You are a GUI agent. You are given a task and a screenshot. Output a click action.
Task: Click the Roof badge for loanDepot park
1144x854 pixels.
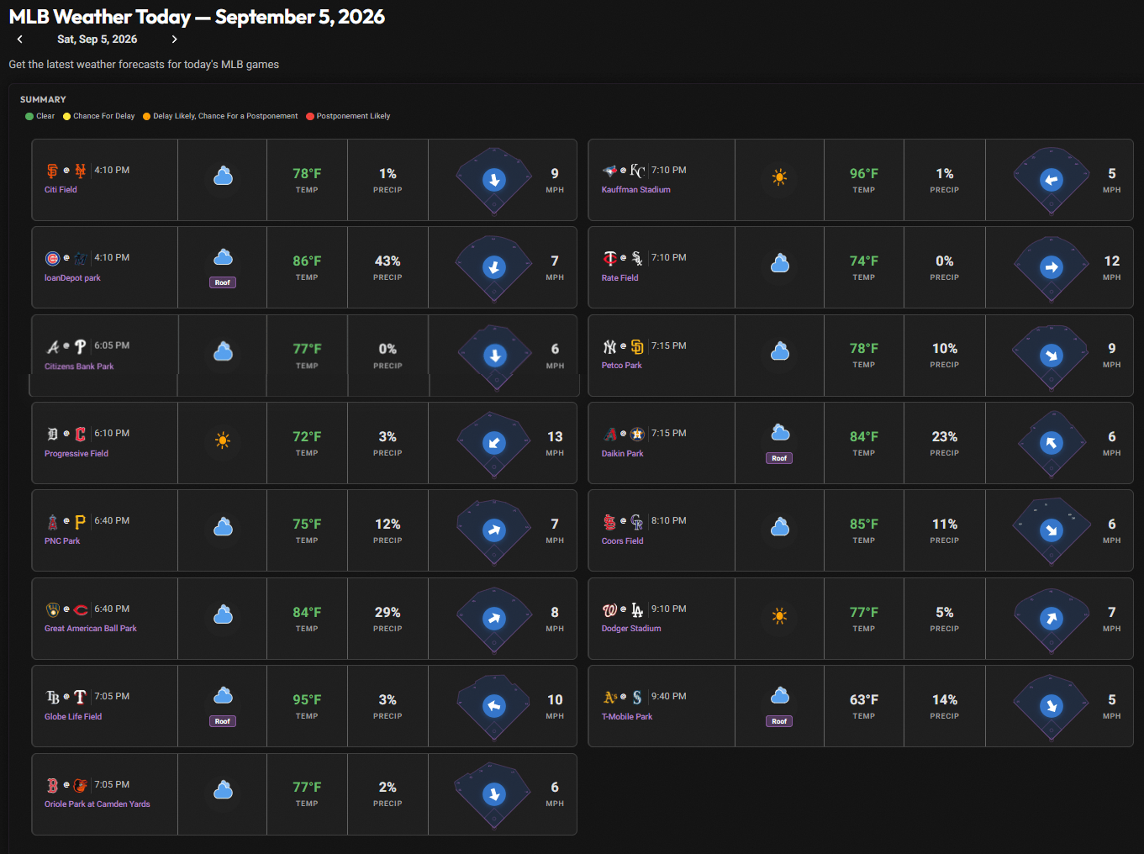223,282
